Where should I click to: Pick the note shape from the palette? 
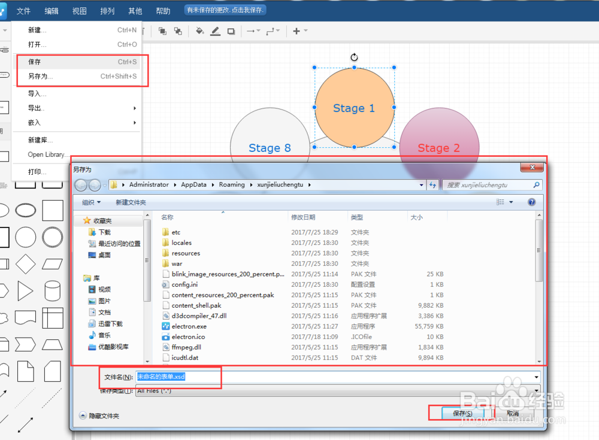point(26,371)
